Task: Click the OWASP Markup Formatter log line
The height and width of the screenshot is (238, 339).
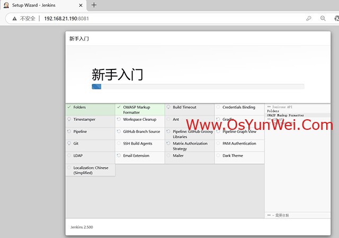Action: 286,116
